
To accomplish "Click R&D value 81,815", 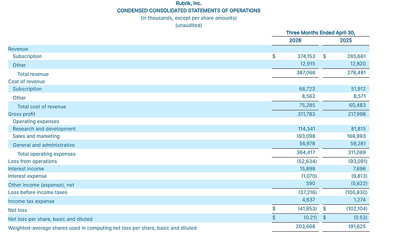I will click(x=359, y=129).
